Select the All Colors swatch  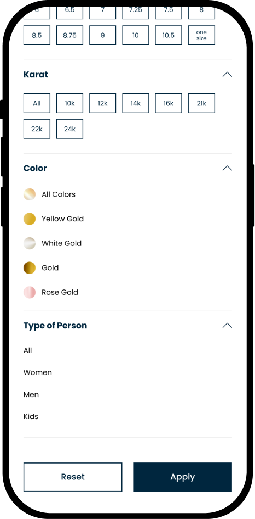(30, 194)
